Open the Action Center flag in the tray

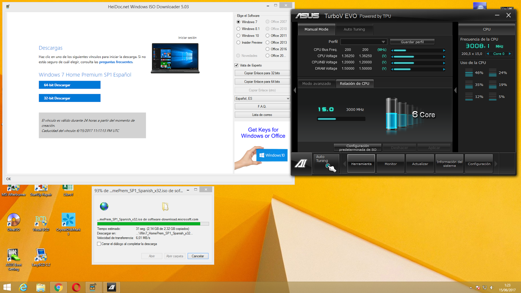[x=478, y=287]
